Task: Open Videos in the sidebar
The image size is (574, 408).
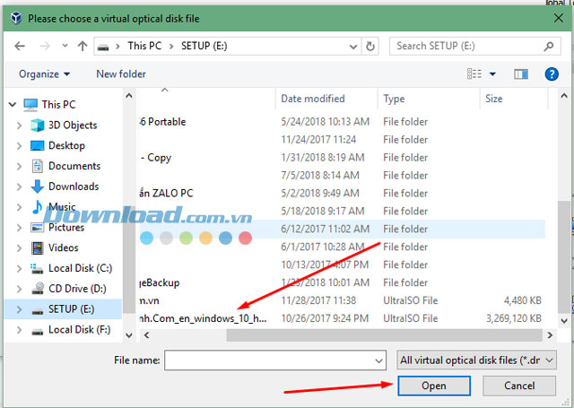Action: click(x=64, y=248)
